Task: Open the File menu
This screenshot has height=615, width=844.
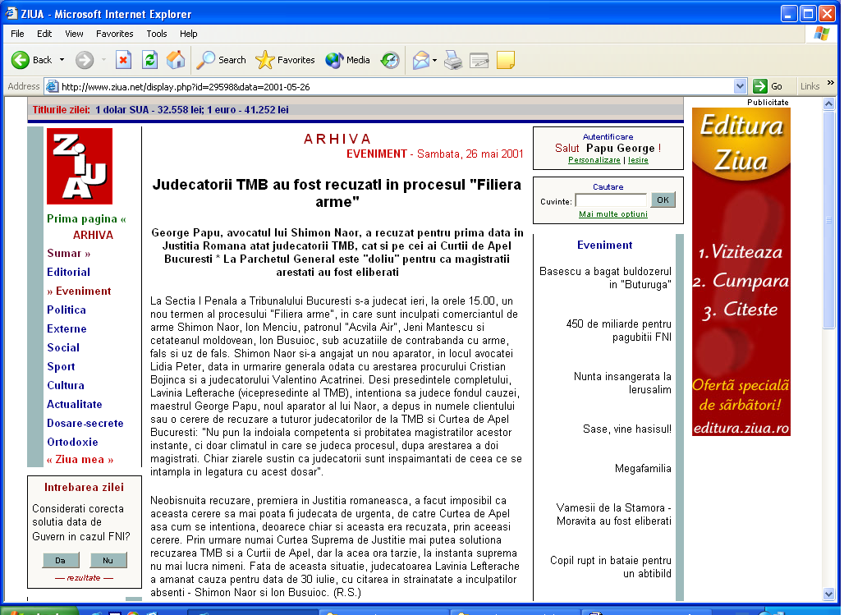Action: click(17, 34)
